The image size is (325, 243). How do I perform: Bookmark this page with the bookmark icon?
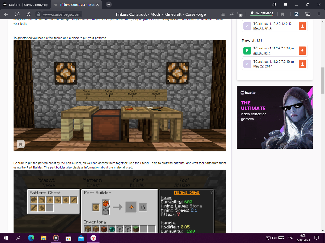click(282, 14)
